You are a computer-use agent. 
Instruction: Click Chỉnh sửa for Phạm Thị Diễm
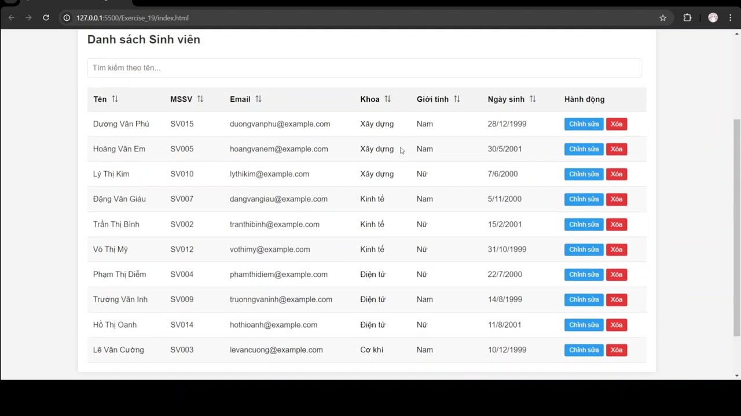pyautogui.click(x=584, y=274)
